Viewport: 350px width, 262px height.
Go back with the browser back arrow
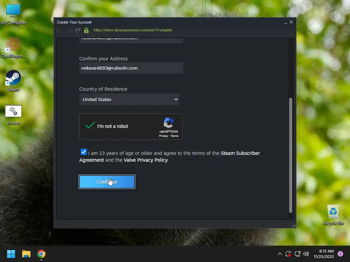pyautogui.click(x=59, y=30)
